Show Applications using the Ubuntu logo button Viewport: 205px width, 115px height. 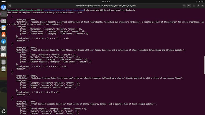4,111
